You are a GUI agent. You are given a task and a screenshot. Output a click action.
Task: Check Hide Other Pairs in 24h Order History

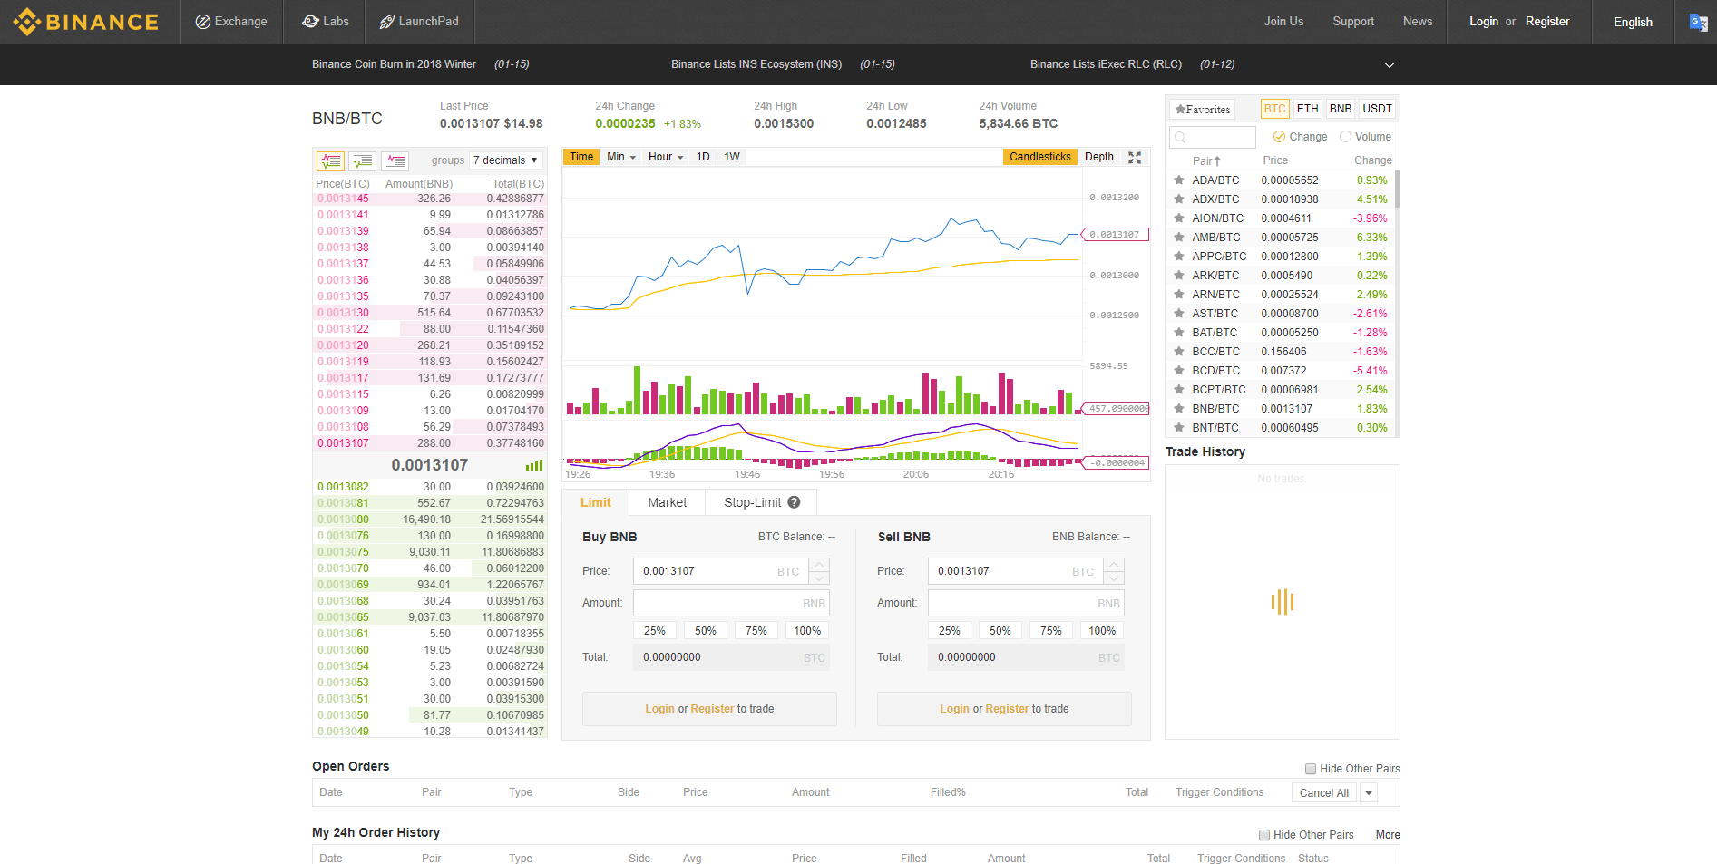pyautogui.click(x=1263, y=834)
